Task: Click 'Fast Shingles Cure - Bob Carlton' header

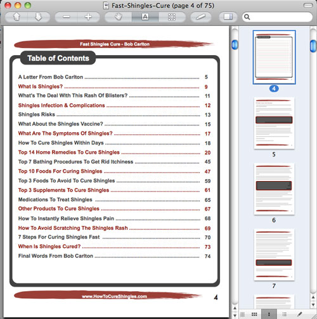Action: coord(115,44)
